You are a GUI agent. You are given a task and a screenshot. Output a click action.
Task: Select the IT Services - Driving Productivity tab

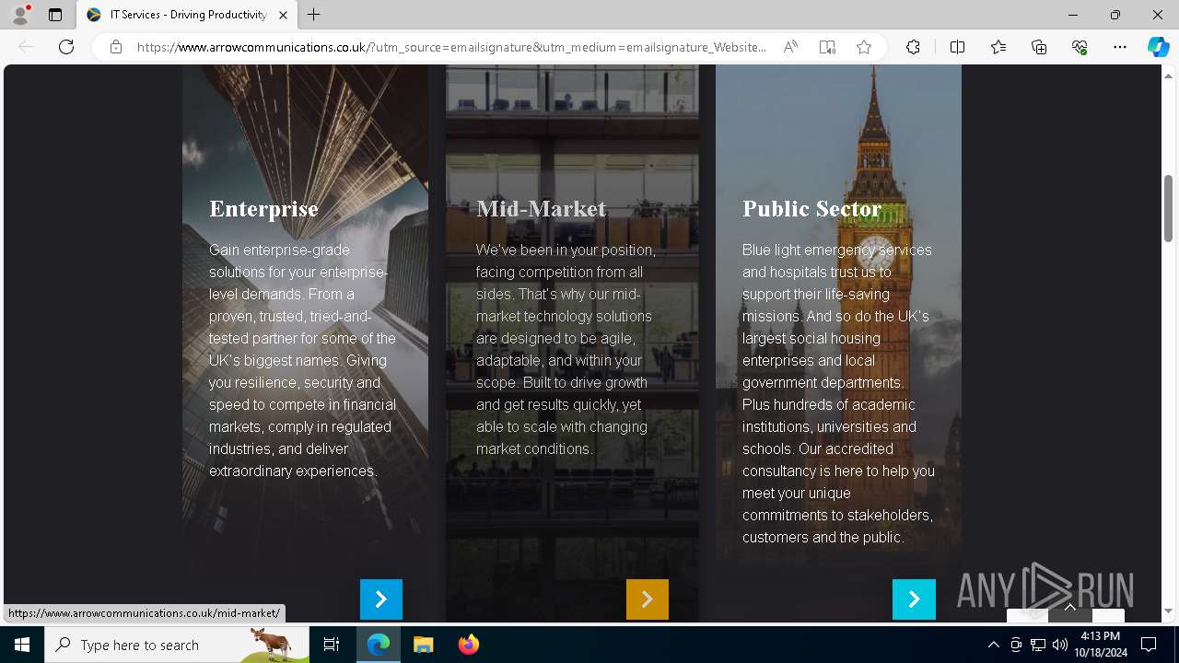pyautogui.click(x=187, y=15)
